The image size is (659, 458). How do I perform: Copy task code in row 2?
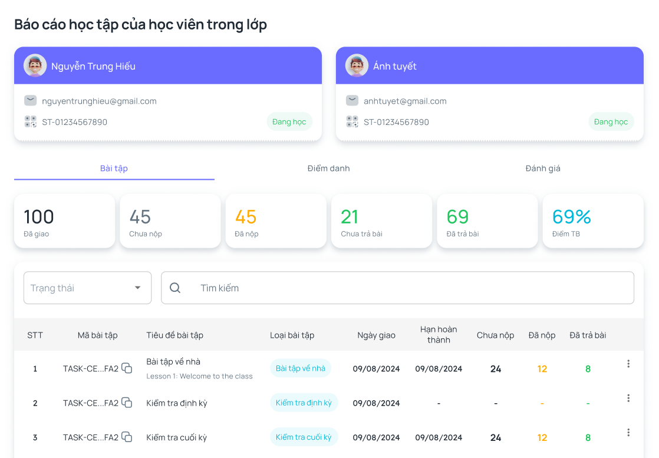[x=127, y=403]
